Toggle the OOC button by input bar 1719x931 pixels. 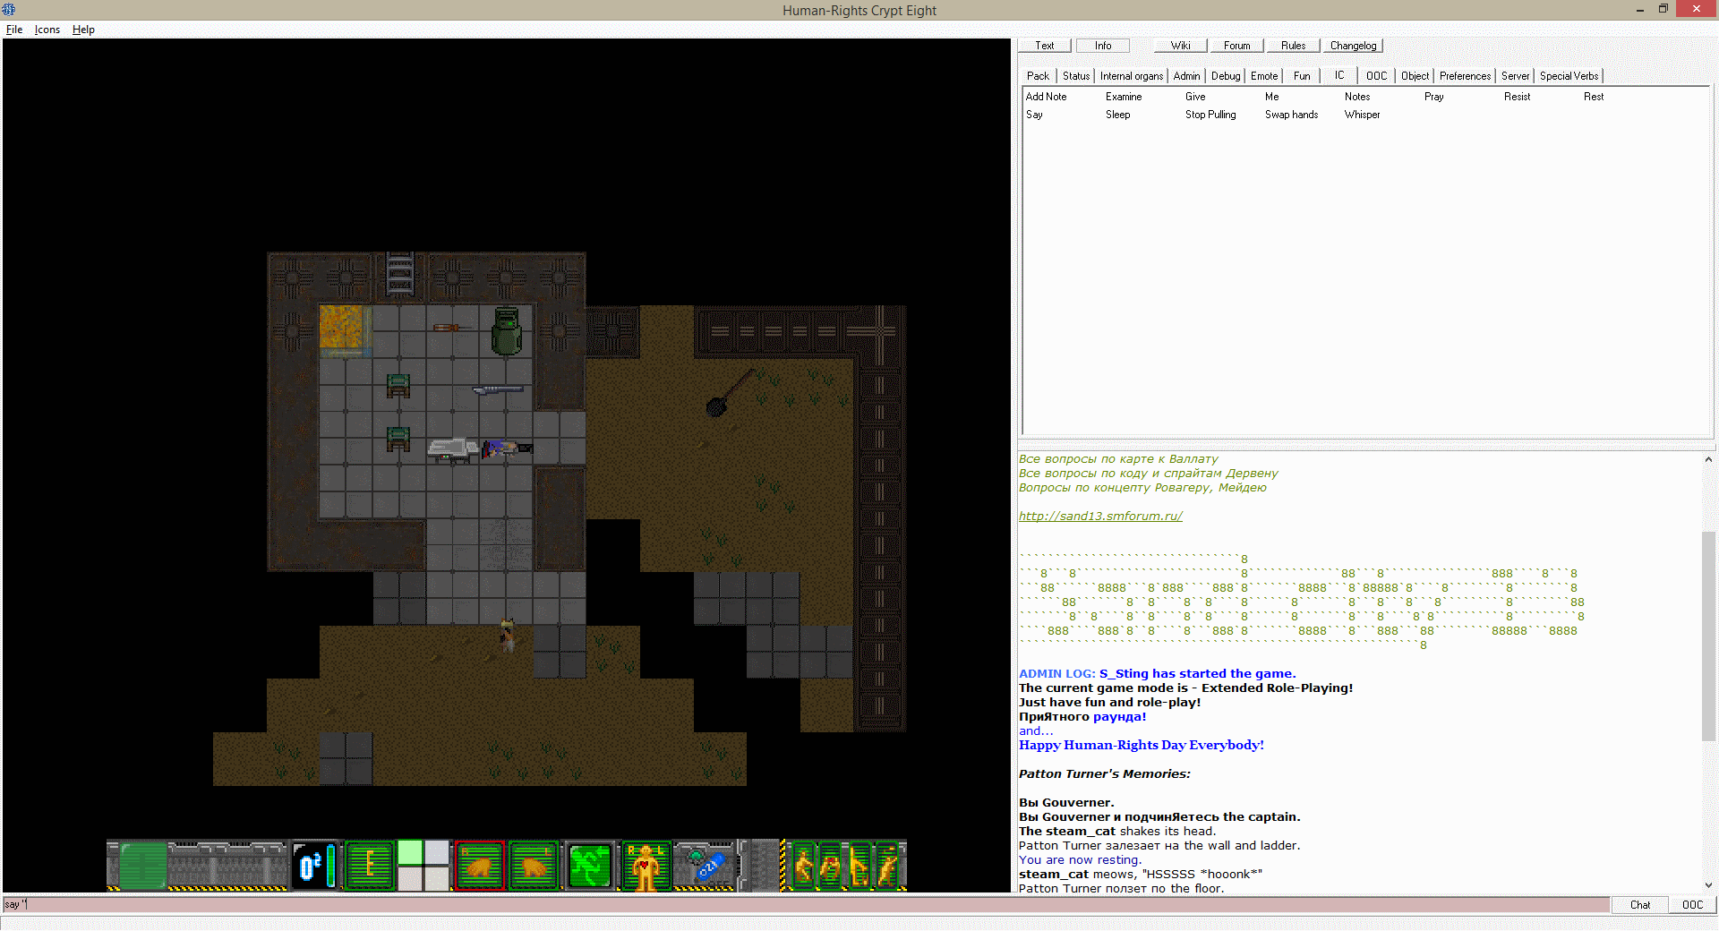tap(1692, 905)
